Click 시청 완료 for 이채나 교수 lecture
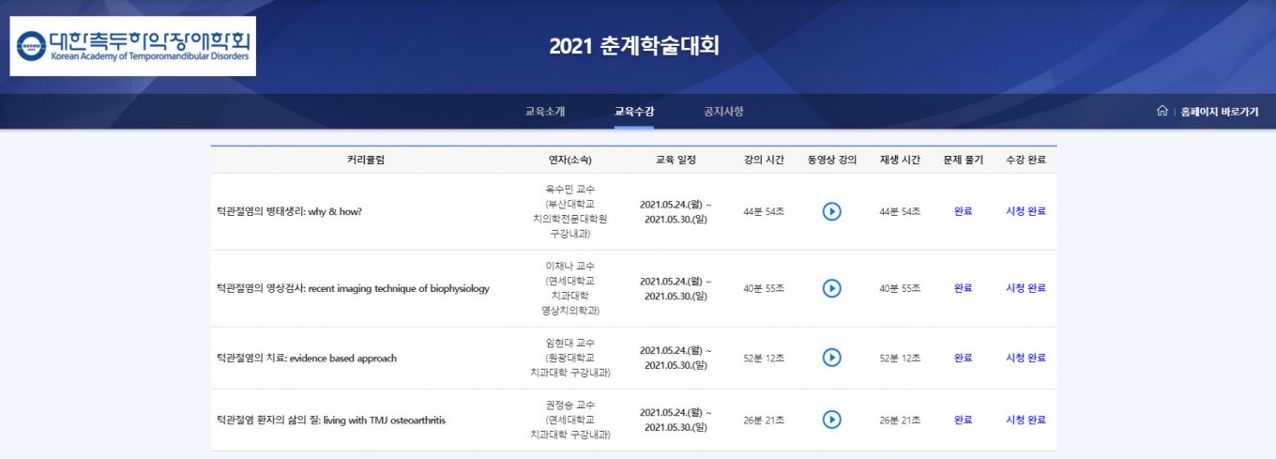Image resolution: width=1276 pixels, height=459 pixels. [1025, 288]
